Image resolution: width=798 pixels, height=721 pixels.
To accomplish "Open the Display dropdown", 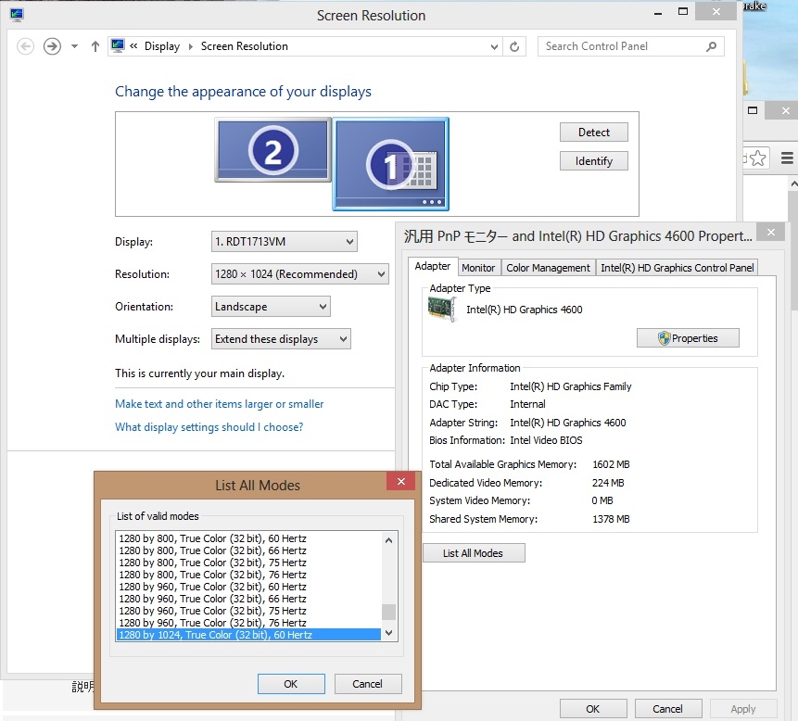I will pyautogui.click(x=285, y=242).
